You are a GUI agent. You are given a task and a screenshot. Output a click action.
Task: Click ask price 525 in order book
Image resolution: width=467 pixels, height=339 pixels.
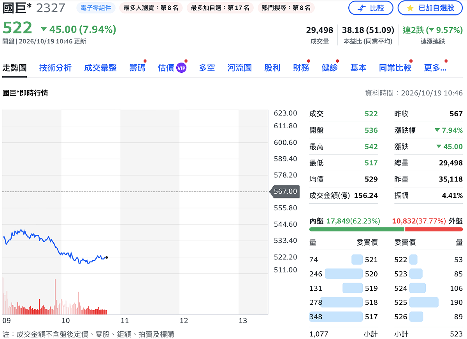tap(401, 302)
